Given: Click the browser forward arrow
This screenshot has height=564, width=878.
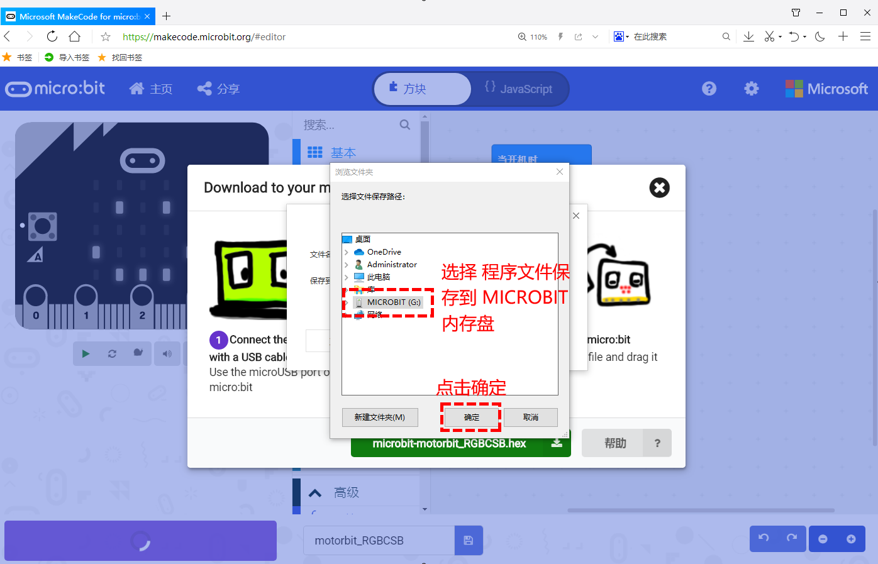Looking at the screenshot, I should pos(29,36).
